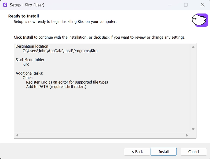Select the Add to PATH line
The height and width of the screenshot is (159, 210).
tap(56, 86)
